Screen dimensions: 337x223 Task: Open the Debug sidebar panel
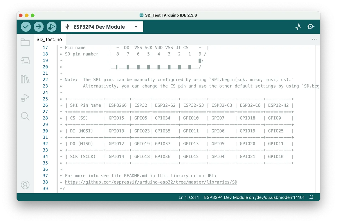point(25,98)
